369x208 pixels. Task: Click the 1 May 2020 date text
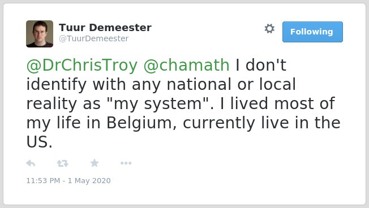coord(89,180)
